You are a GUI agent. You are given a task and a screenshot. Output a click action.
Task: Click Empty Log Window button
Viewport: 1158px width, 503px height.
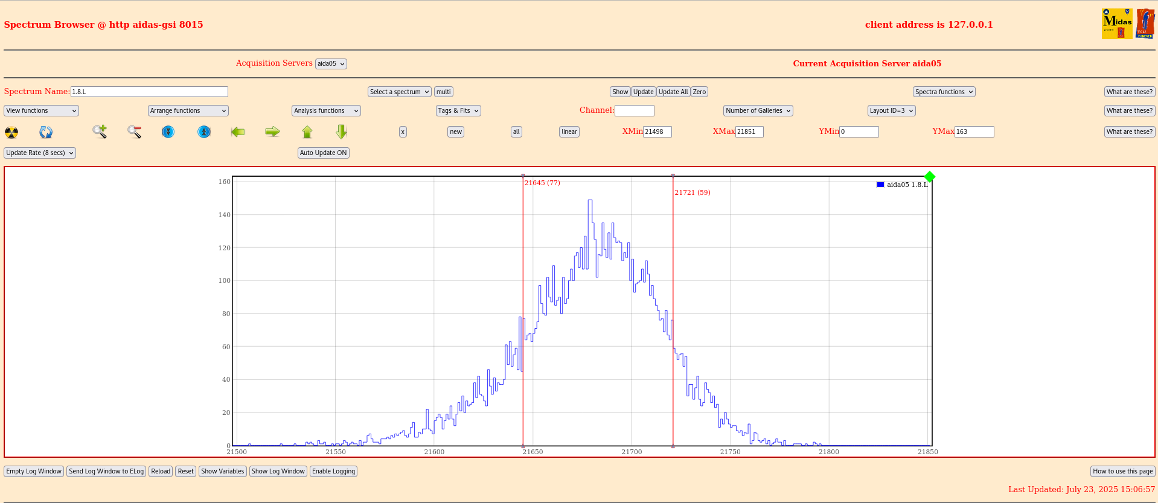(34, 471)
